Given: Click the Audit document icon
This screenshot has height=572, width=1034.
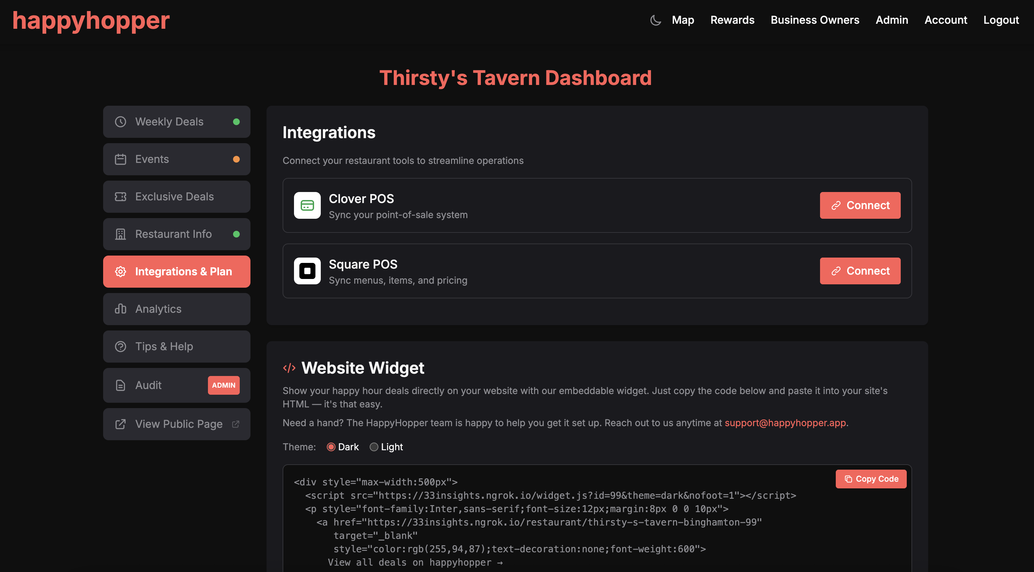Looking at the screenshot, I should [x=121, y=385].
